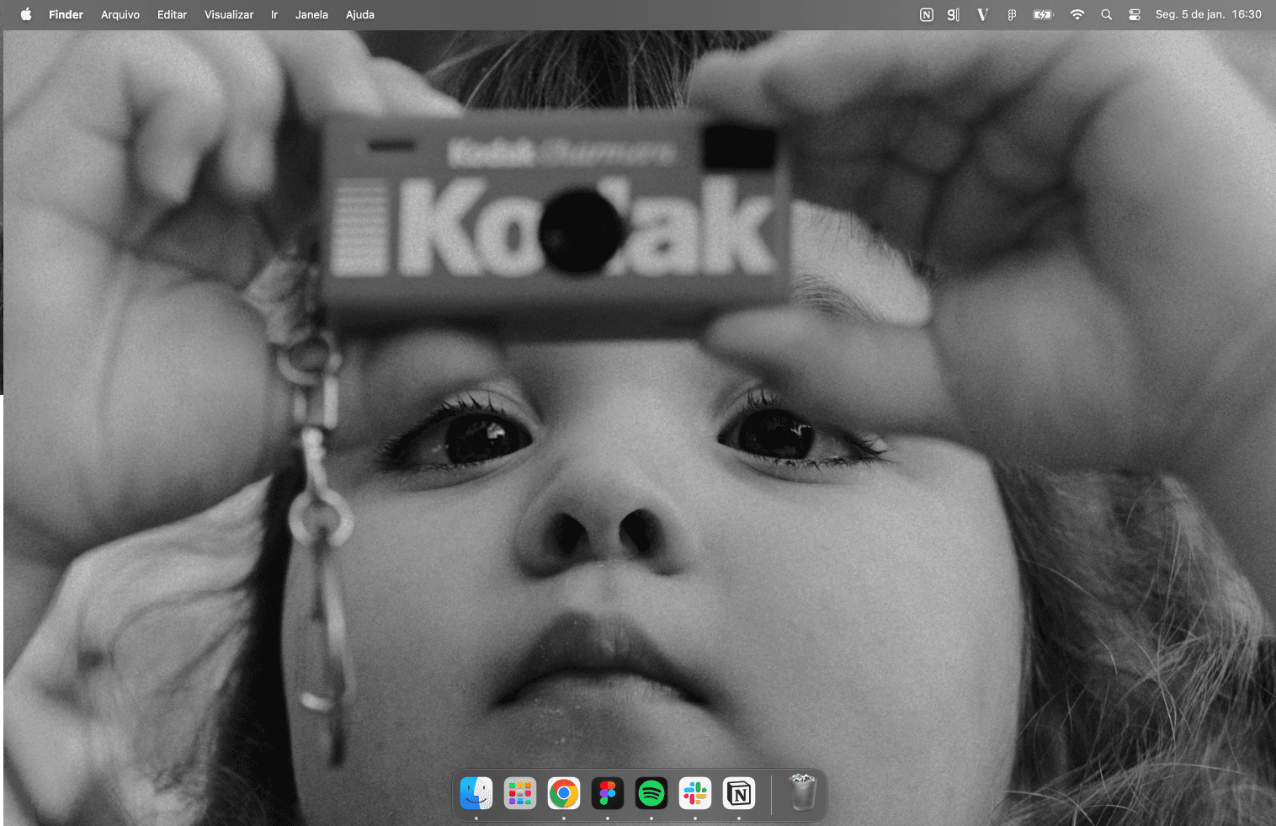The height and width of the screenshot is (826, 1276).
Task: Open Spotify from the Dock
Action: [651, 792]
